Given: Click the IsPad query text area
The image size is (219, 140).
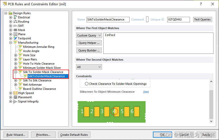Looking at the screenshot, I should 158,43.
